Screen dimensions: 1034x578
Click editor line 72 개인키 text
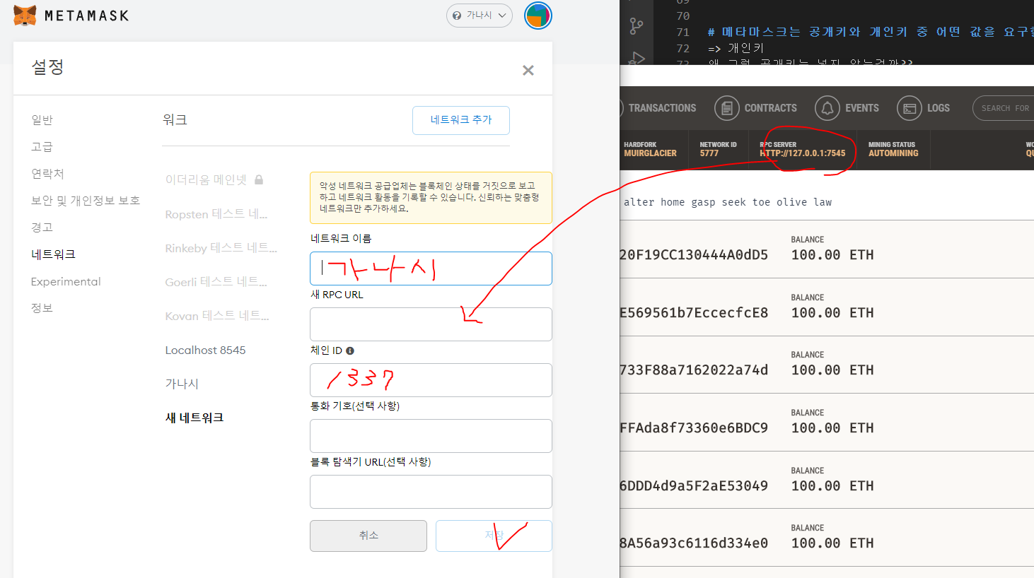[746, 48]
